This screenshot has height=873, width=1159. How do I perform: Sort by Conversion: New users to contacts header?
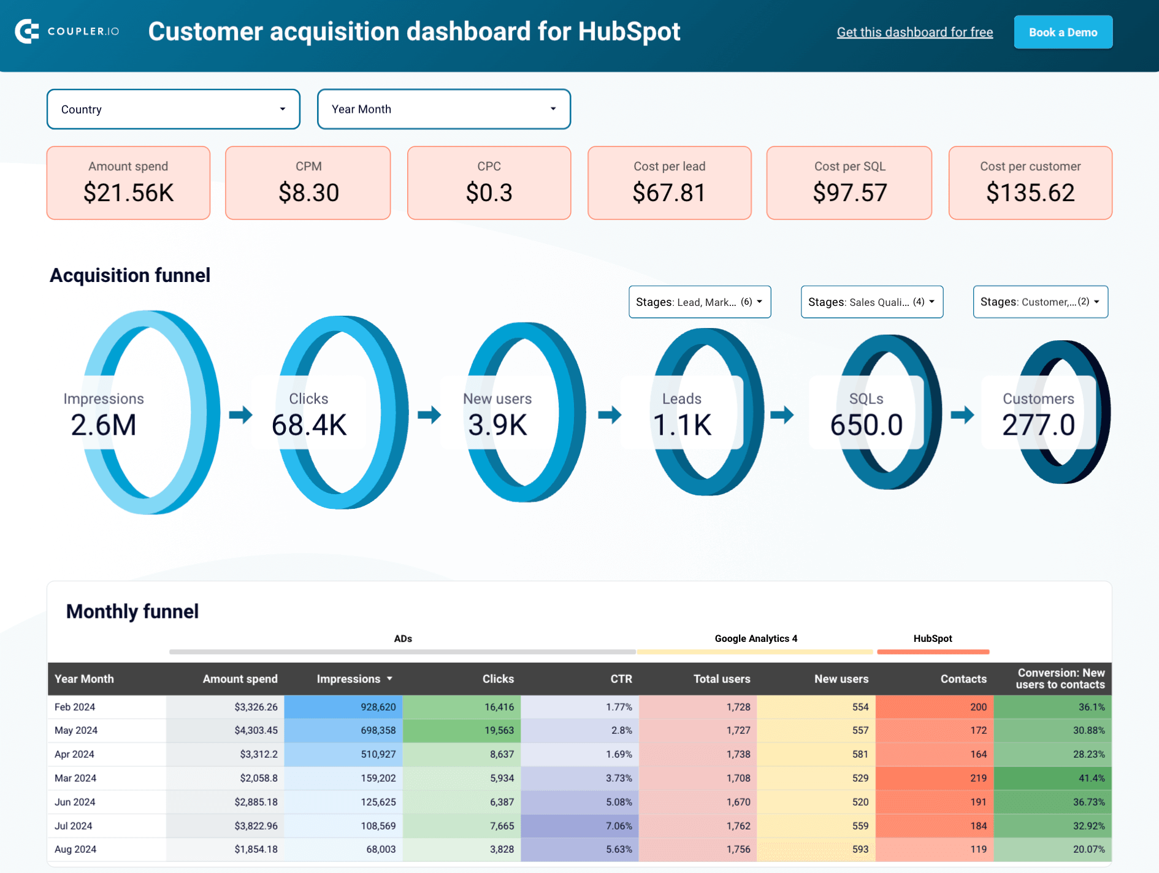1060,679
